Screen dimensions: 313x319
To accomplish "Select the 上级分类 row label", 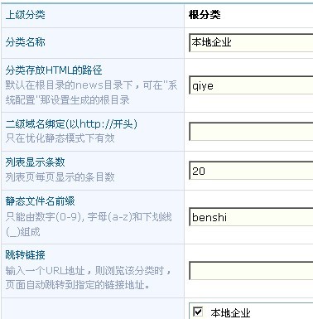I will point(25,15).
